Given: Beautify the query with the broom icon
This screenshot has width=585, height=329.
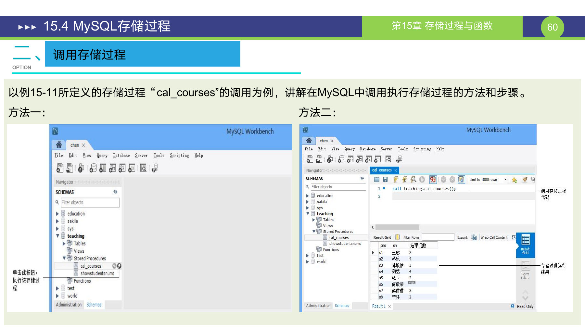Looking at the screenshot, I should (525, 179).
